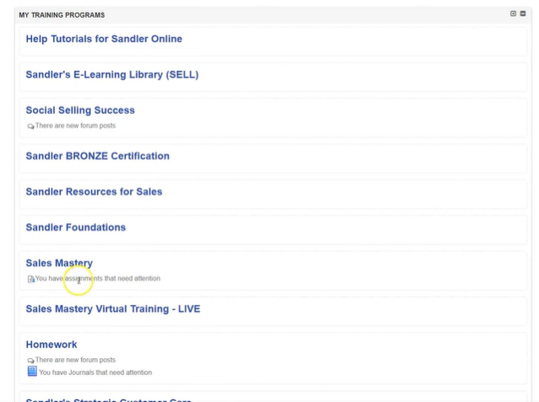The height and width of the screenshot is (402, 539).
Task: Open the Sales Mastery course link
Action: click(59, 263)
